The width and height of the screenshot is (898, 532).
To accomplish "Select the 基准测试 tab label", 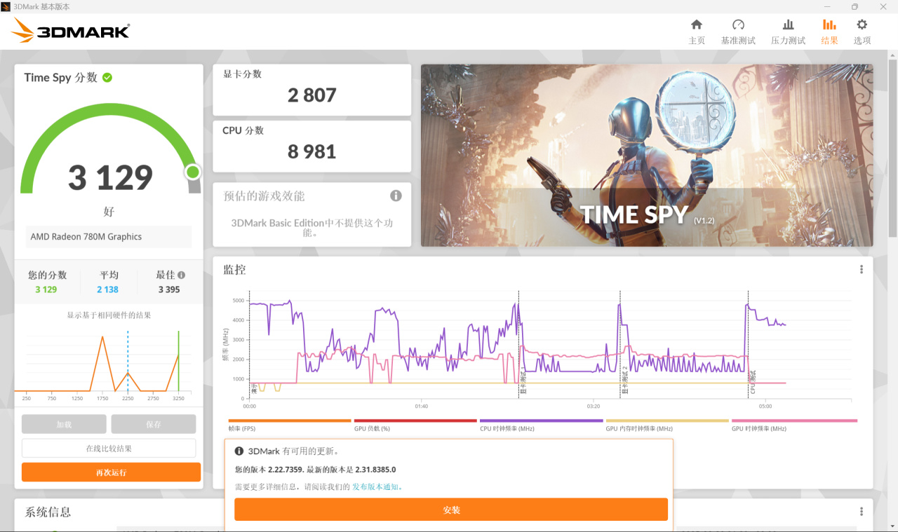I will coord(738,41).
